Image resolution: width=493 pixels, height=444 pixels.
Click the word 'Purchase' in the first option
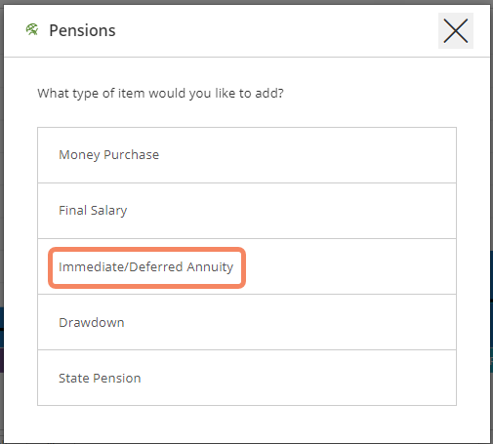pos(132,155)
